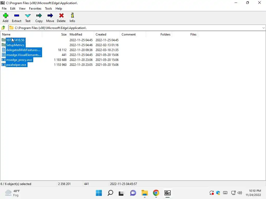Open File Explorer from taskbar
Image resolution: width=266 pixels, height=199 pixels.
click(145, 193)
